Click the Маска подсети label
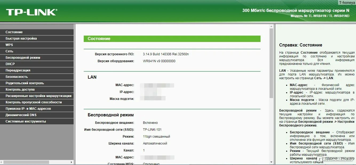This screenshot has height=165, width=356. pos(122,99)
